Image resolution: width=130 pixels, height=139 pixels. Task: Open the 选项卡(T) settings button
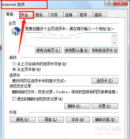tap(105, 81)
